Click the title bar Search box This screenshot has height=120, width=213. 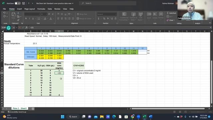(x=107, y=3)
